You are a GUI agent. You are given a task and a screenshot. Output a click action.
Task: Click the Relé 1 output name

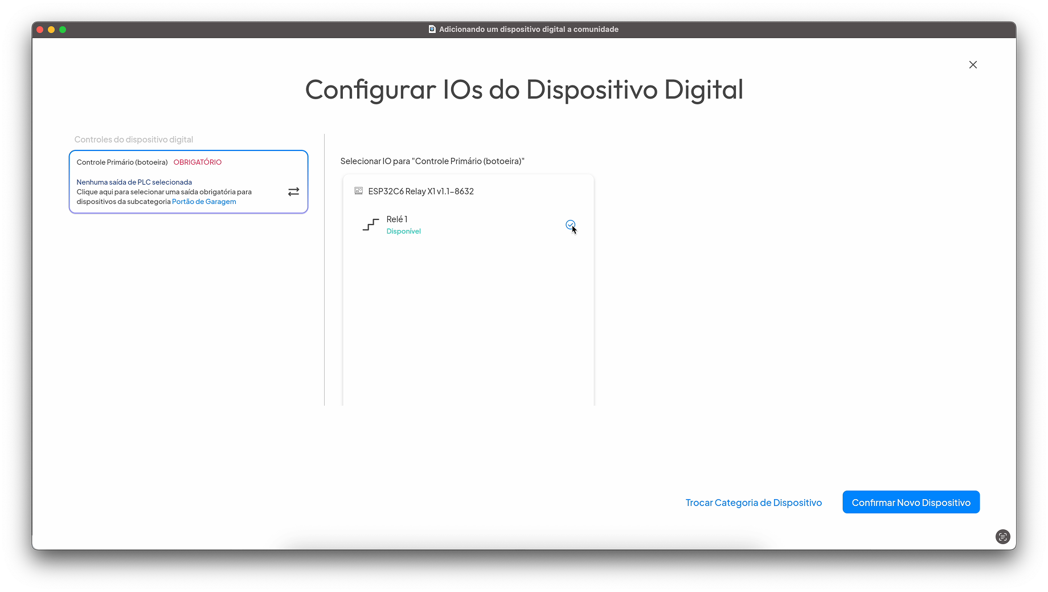pos(397,219)
